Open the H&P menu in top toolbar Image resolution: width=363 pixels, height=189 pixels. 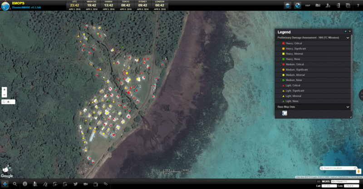click(x=307, y=5)
